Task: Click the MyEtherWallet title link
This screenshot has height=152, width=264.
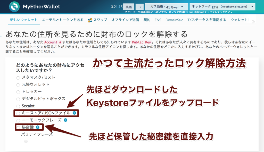Action: point(42,6)
